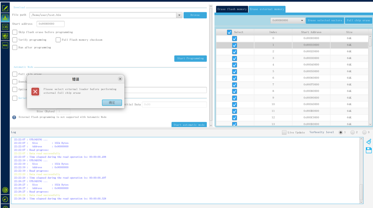This screenshot has width=373, height=208.
Task: Uncheck sector index 1 checkbox
Action: click(x=234, y=45)
